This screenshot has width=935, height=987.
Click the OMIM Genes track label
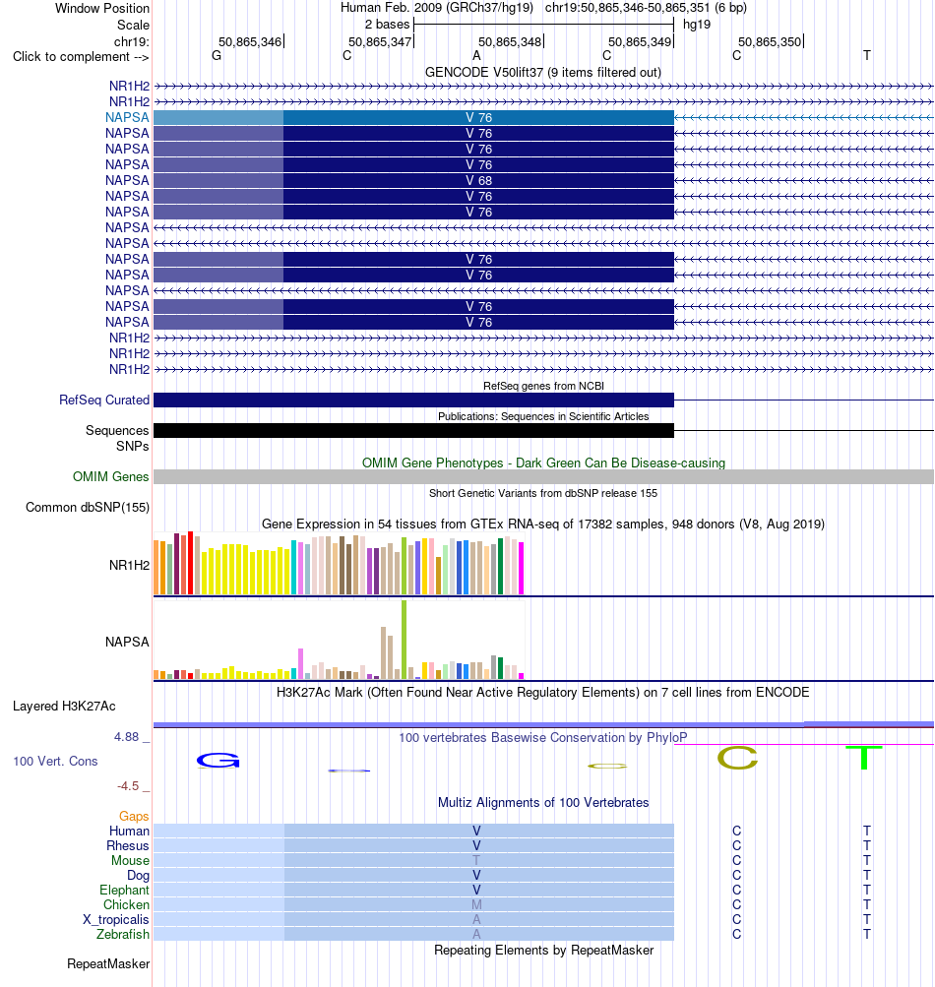pyautogui.click(x=111, y=476)
